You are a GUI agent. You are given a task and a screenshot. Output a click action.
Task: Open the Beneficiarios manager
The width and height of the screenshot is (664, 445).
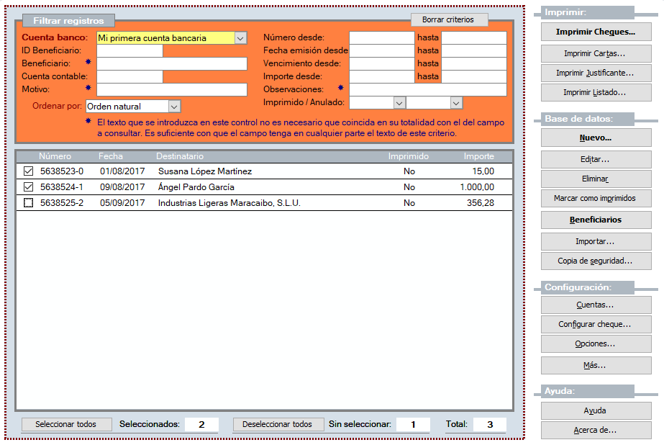[596, 218]
